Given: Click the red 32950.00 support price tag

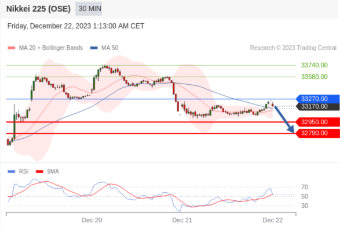Looking at the screenshot, I should tap(318, 122).
